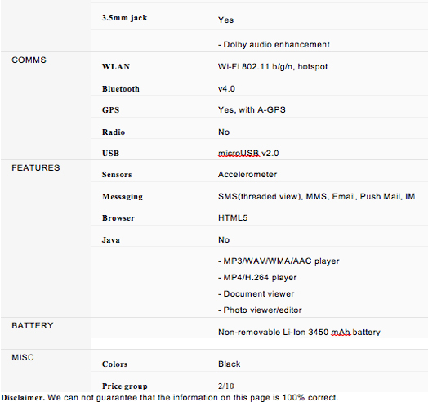Click the Messaging row label

[x=123, y=196]
